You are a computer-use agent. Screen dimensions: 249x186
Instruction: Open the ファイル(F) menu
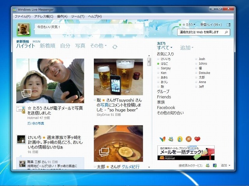[23, 16]
